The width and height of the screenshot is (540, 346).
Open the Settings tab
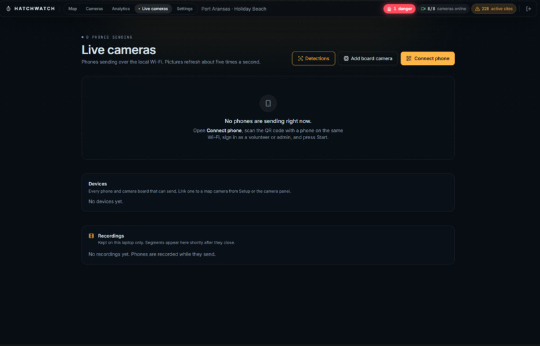(185, 9)
